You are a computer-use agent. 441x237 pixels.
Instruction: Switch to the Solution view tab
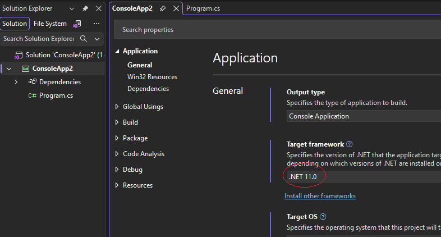pos(15,24)
